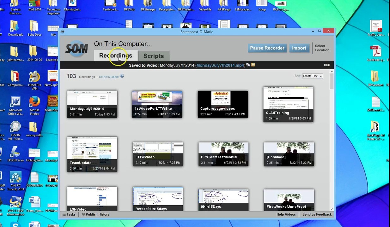Open AVG PC TuneUp 2014 icon
This screenshot has height=227, width=390.
[15, 181]
